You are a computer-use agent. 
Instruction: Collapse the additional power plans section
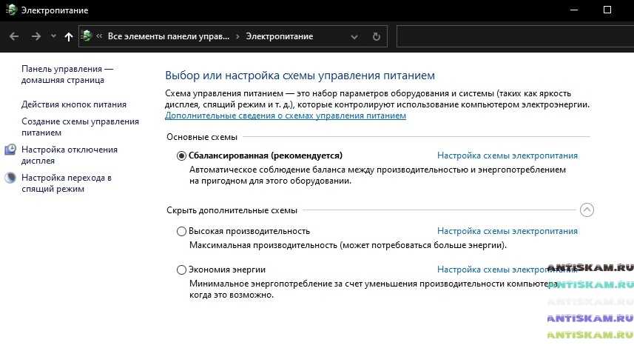(587, 210)
